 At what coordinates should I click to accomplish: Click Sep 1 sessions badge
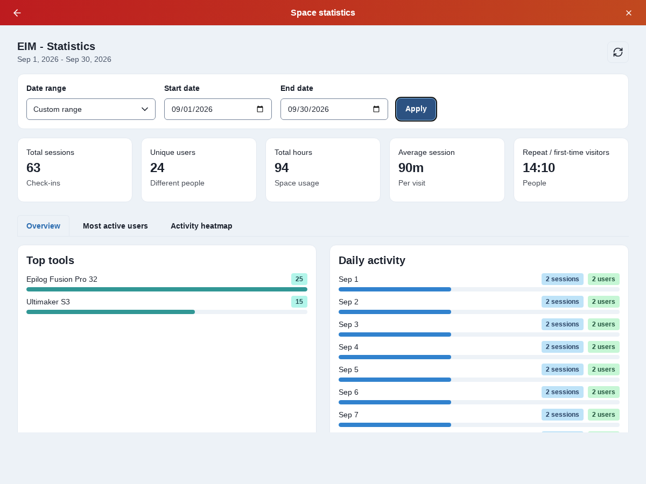point(563,279)
